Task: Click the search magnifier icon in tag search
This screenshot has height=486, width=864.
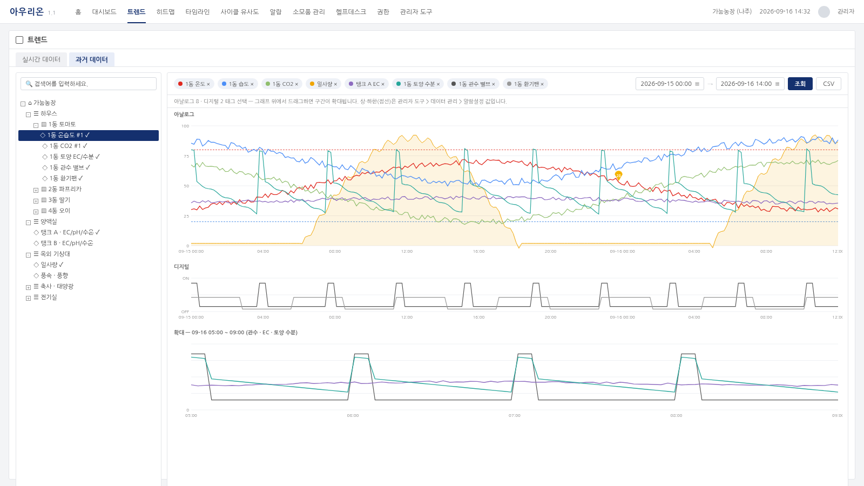Action: (x=29, y=84)
